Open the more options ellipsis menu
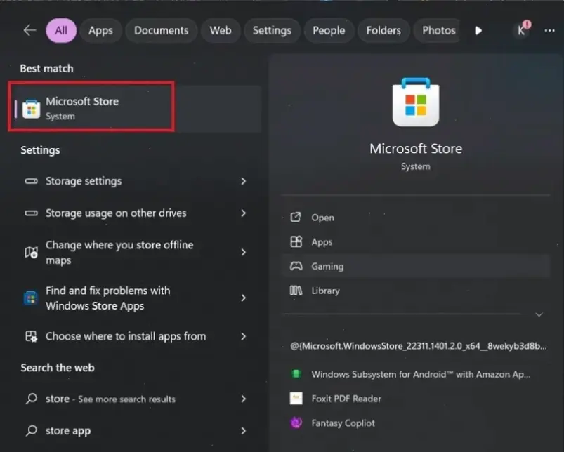Viewport: 564px width, 452px height. pyautogui.click(x=549, y=30)
